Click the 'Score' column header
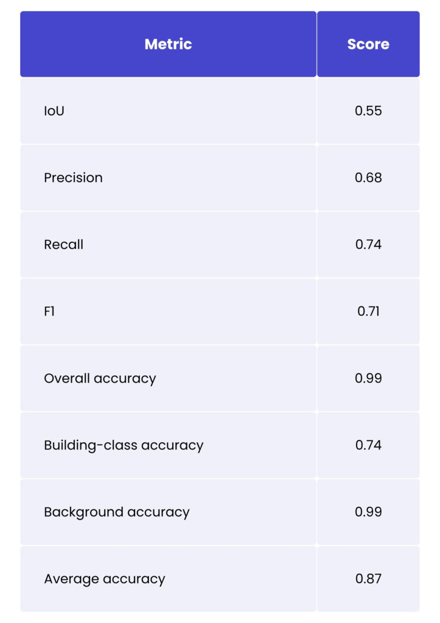This screenshot has height=623, width=440. point(368,44)
